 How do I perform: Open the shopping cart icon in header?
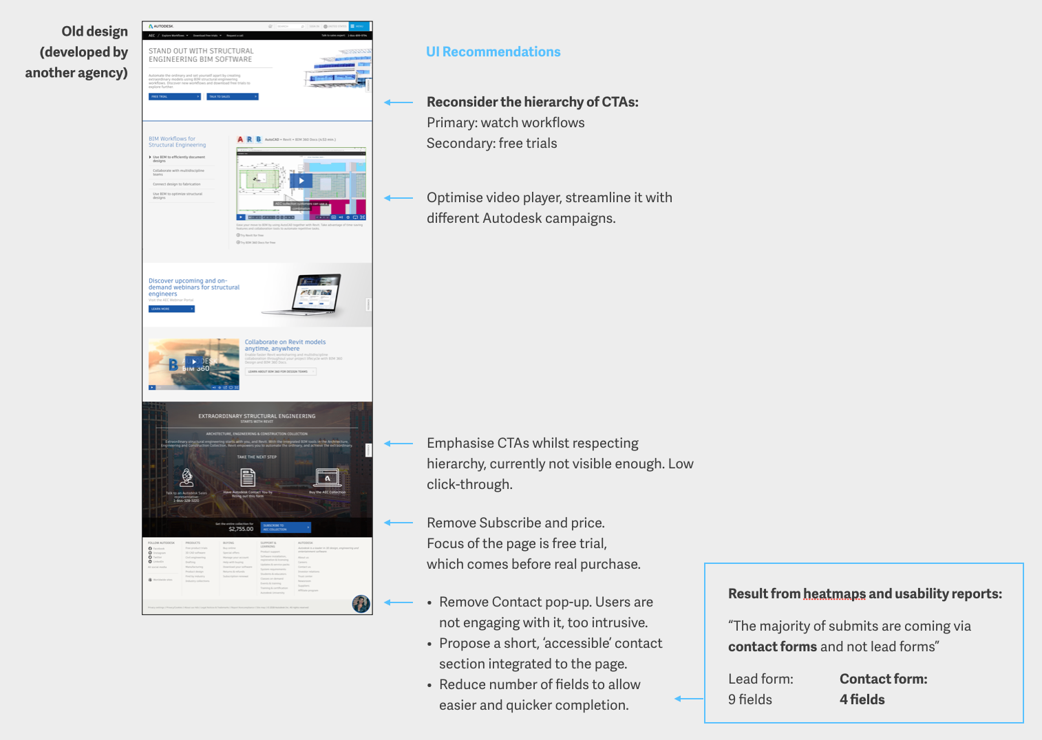pyautogui.click(x=270, y=26)
